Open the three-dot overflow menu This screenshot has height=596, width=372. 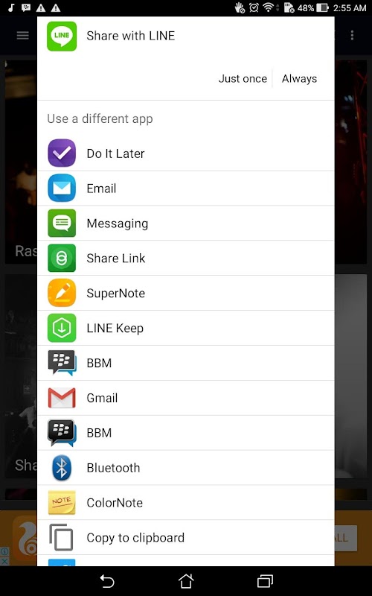pyautogui.click(x=352, y=36)
